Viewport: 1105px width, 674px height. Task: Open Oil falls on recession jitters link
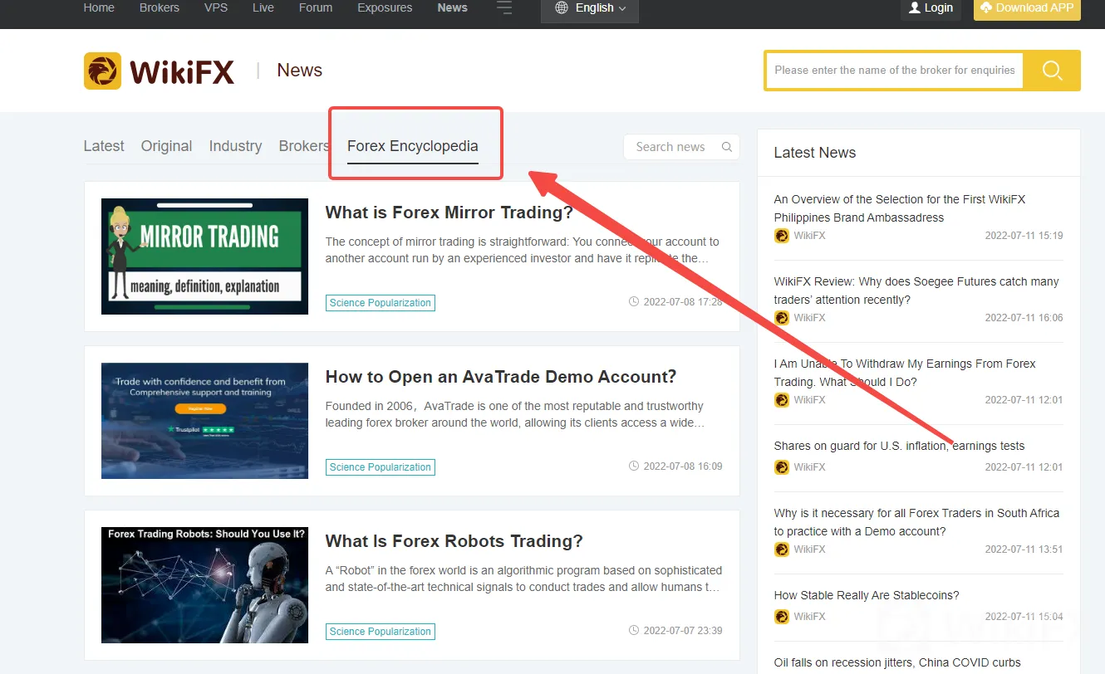(897, 662)
